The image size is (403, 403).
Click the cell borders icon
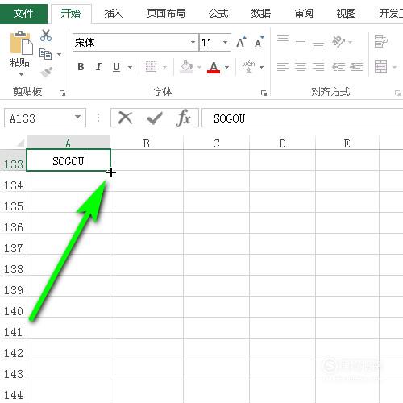[151, 66]
